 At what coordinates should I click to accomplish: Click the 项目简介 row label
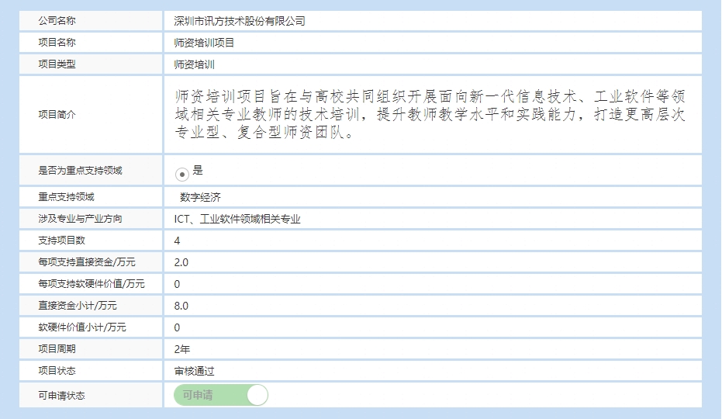point(57,115)
